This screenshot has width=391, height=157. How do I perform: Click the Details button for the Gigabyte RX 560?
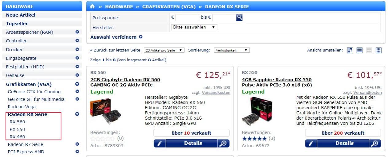[192, 144]
